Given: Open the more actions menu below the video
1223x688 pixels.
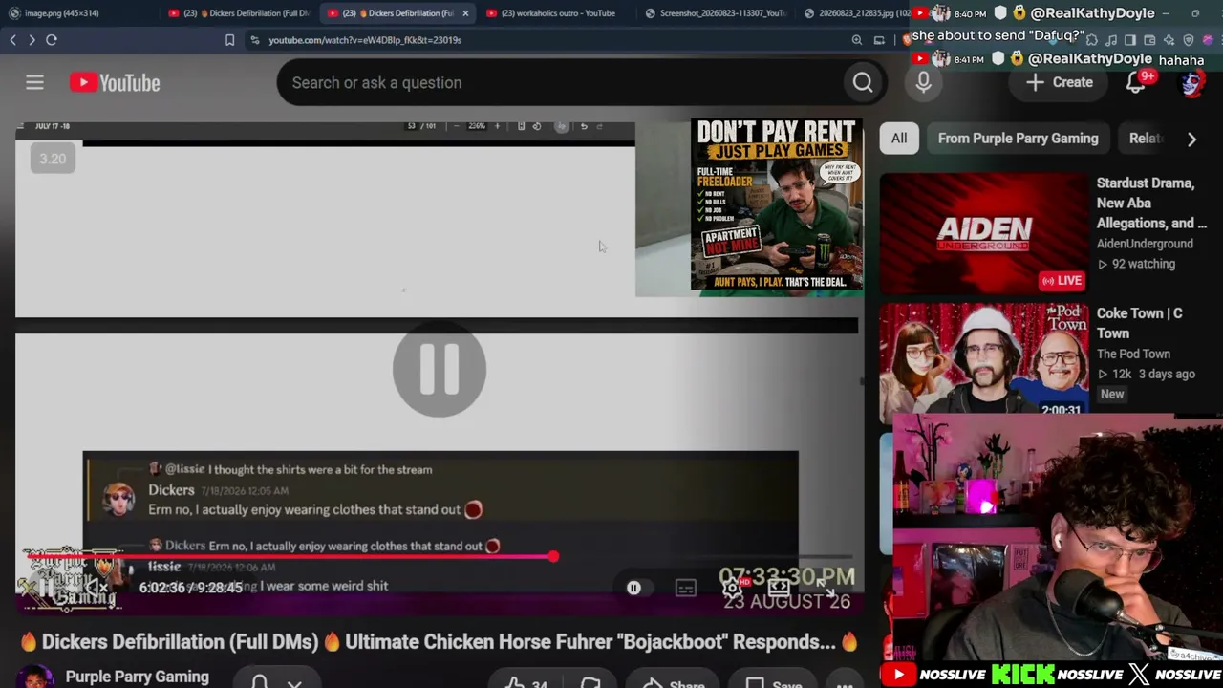Looking at the screenshot, I should click(x=845, y=683).
